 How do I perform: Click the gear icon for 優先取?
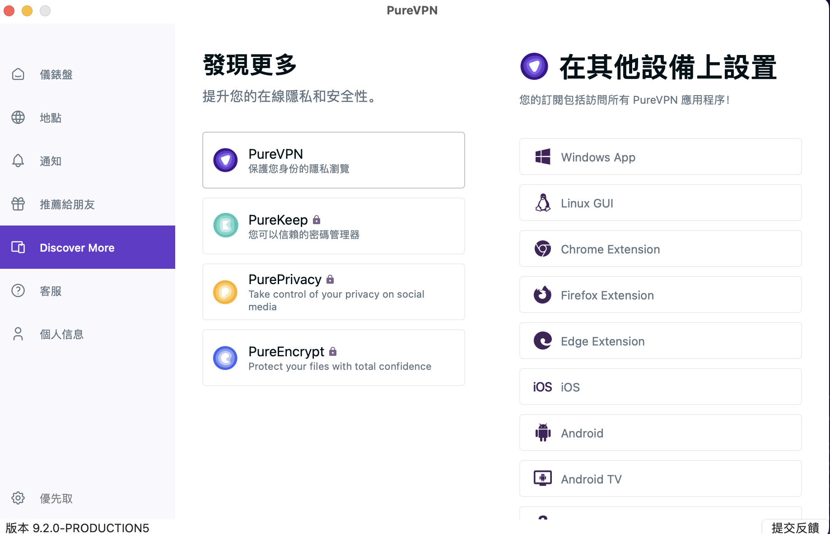(x=18, y=498)
